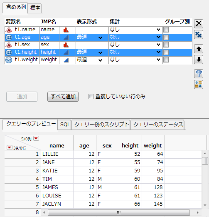Select row number 5 in preview
The height and width of the screenshot is (217, 209).
tap(23, 187)
